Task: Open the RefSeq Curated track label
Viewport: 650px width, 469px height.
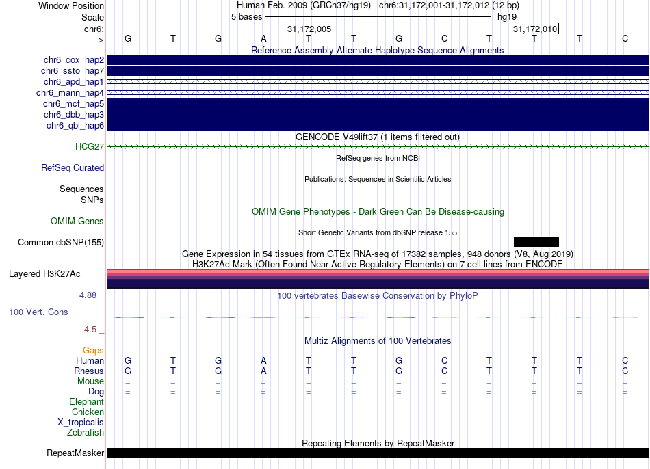Action: tap(73, 167)
